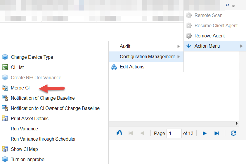Expand the Audit submenu arrow
Image resolution: width=246 pixels, height=164 pixels.
click(179, 46)
